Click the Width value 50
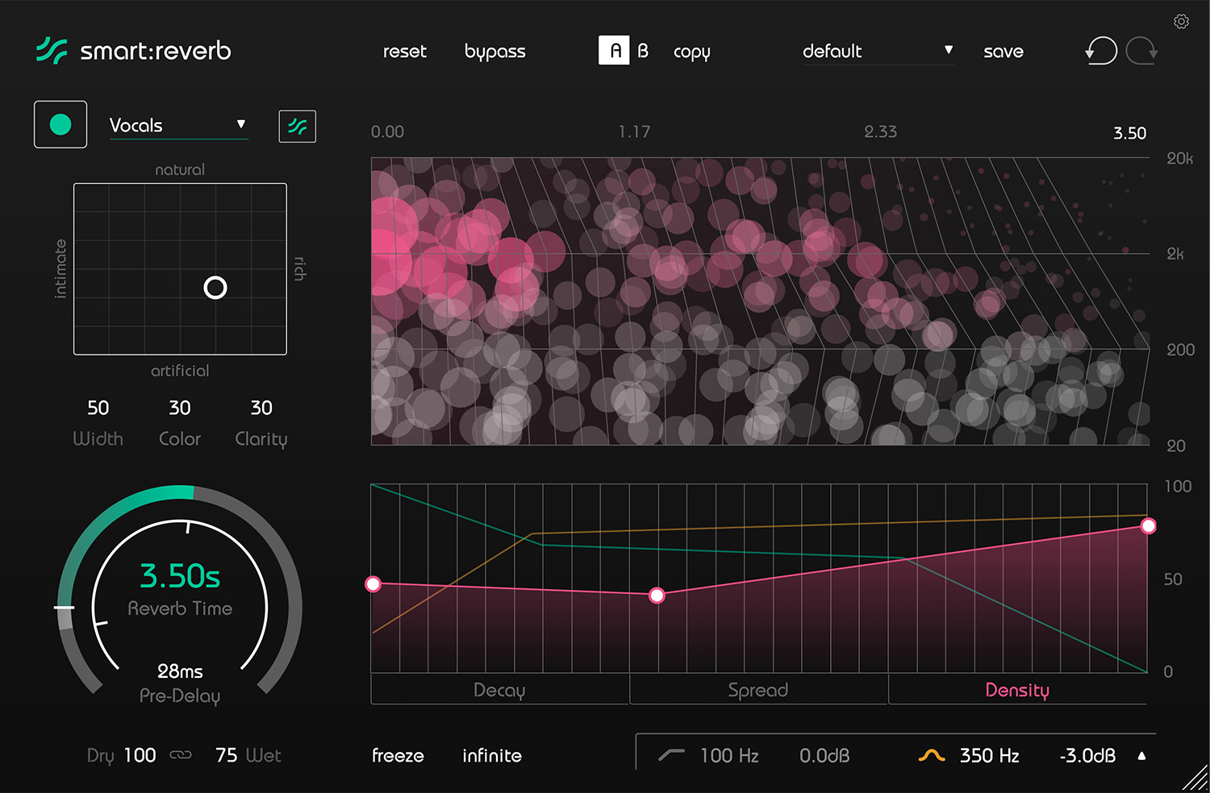 98,408
